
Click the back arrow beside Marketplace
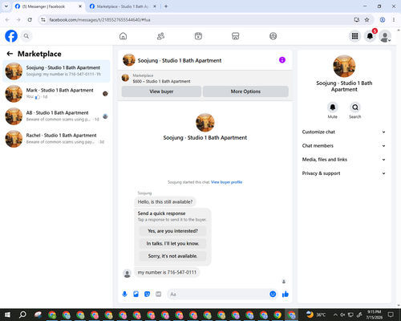click(10, 54)
